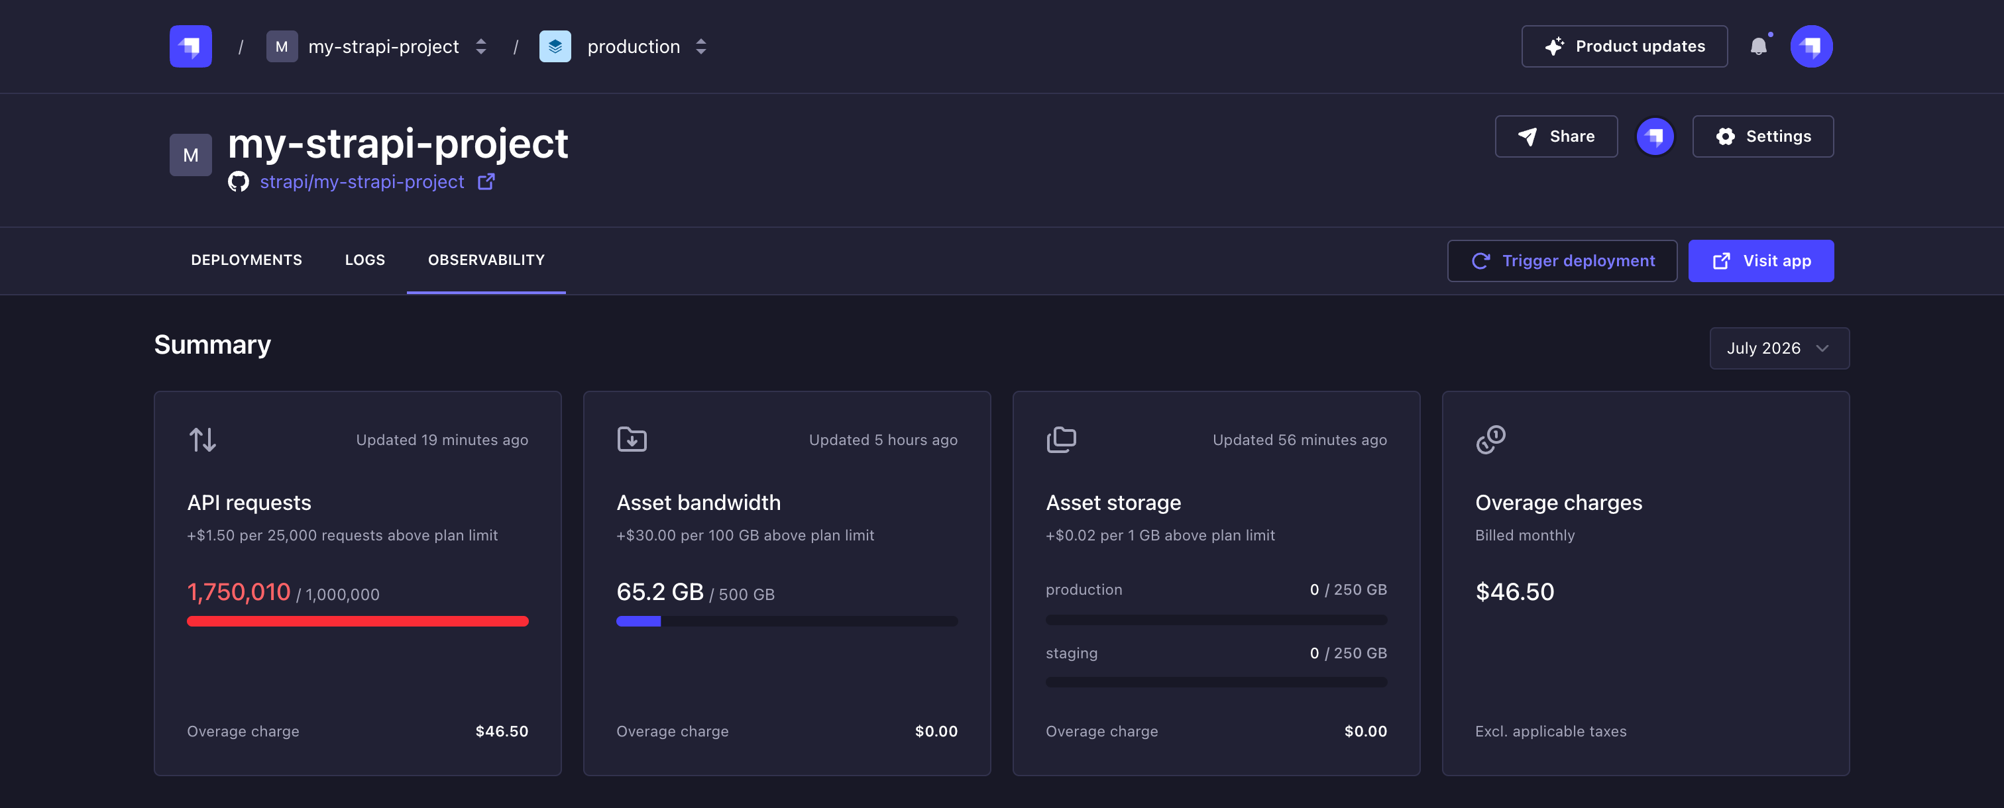
Task: Click the member avatar next to Share
Action: coord(1655,137)
